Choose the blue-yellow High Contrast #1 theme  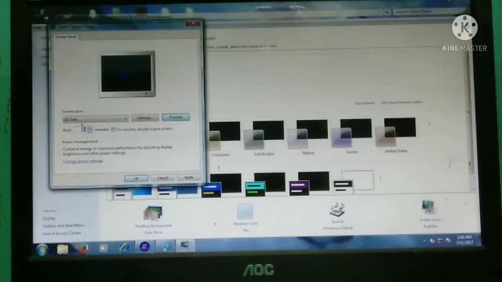221,186
